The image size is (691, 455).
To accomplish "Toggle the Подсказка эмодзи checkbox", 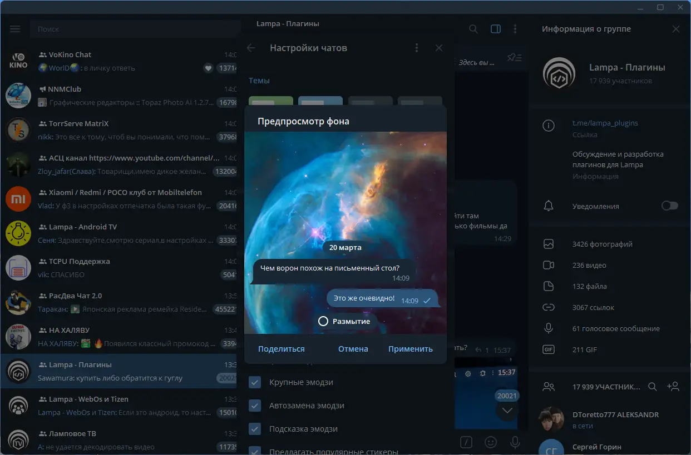I will (255, 429).
